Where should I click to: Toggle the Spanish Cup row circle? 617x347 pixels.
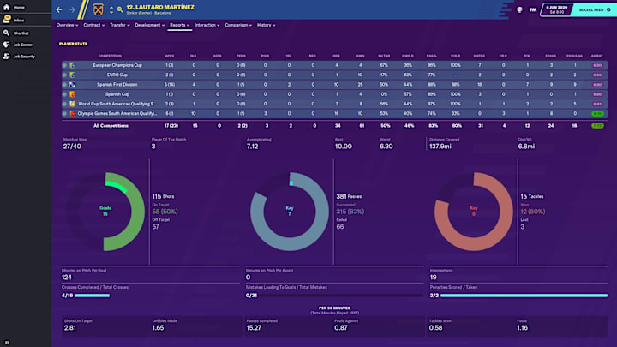[64, 94]
